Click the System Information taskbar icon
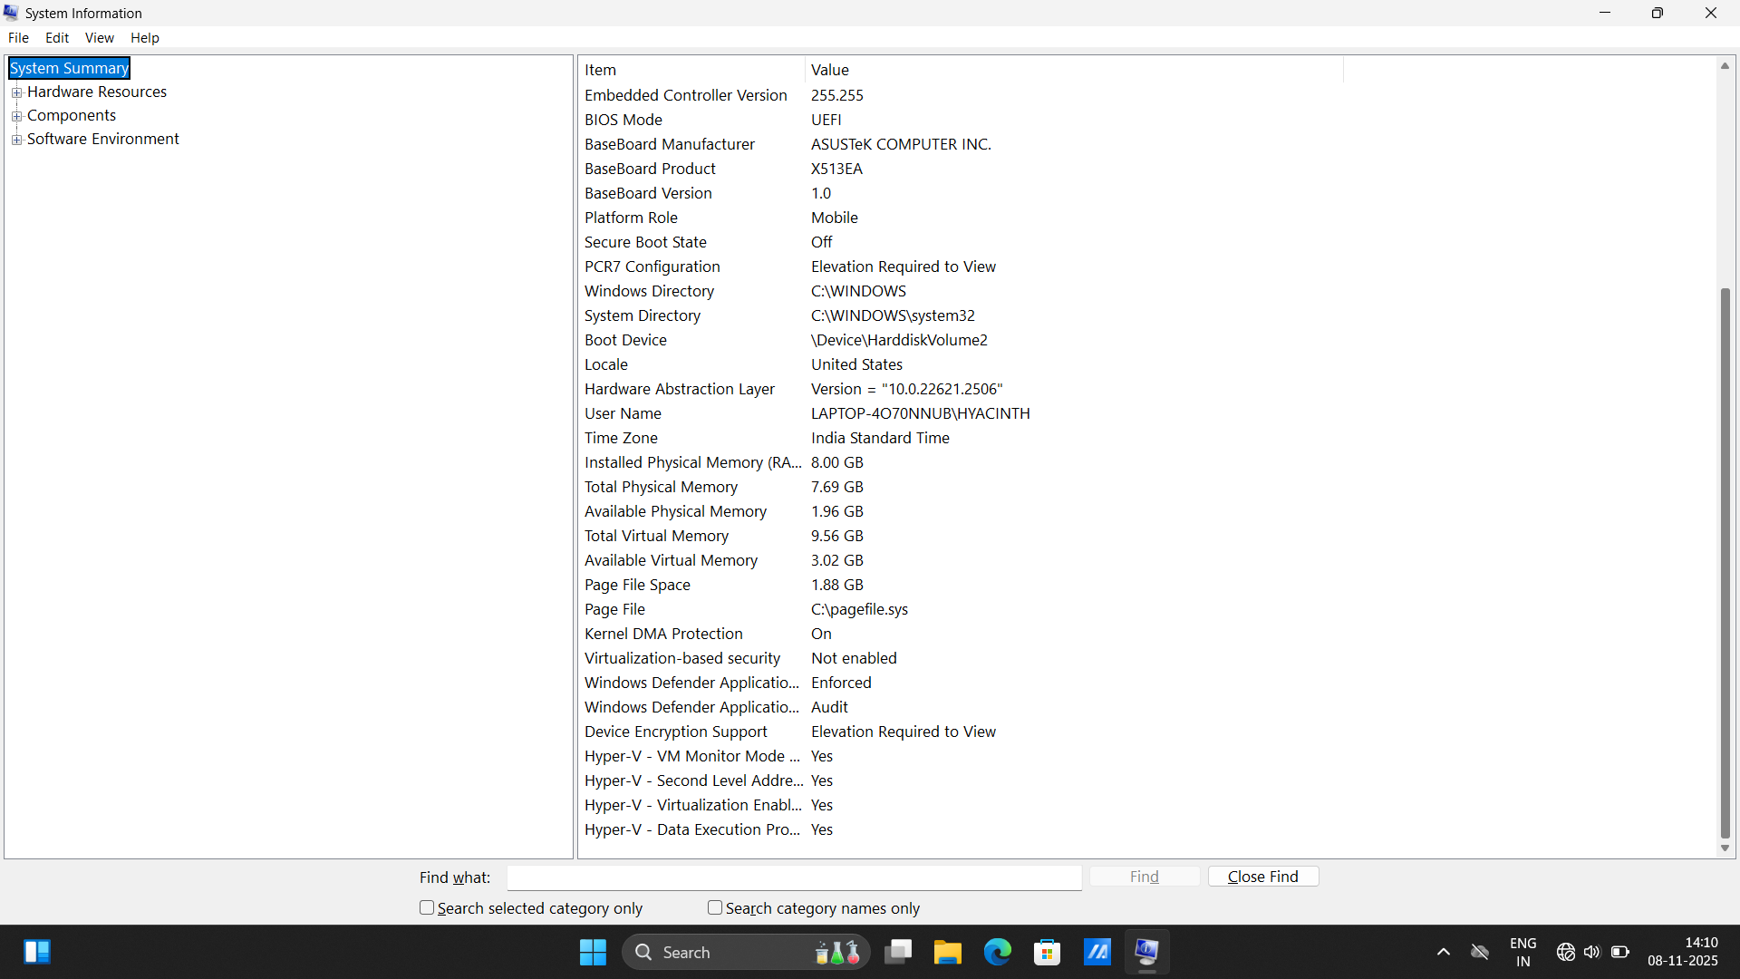Image resolution: width=1740 pixels, height=979 pixels. [1146, 952]
